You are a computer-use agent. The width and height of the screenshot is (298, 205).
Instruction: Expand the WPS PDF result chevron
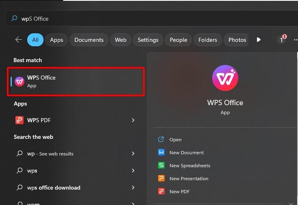tap(133, 120)
